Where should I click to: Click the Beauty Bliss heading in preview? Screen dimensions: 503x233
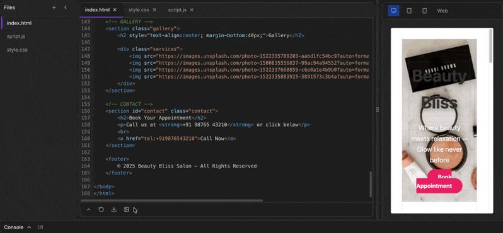coord(439,89)
